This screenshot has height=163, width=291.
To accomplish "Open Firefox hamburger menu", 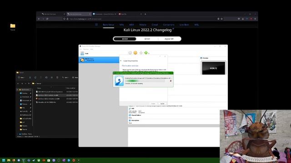I will (255, 19).
